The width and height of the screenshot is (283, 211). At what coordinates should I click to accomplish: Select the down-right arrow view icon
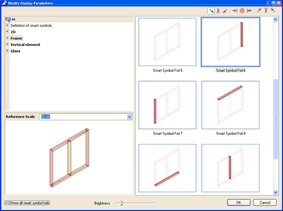[211, 11]
